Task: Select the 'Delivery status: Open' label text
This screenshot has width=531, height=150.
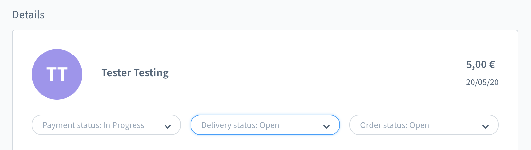Action: tap(240, 125)
